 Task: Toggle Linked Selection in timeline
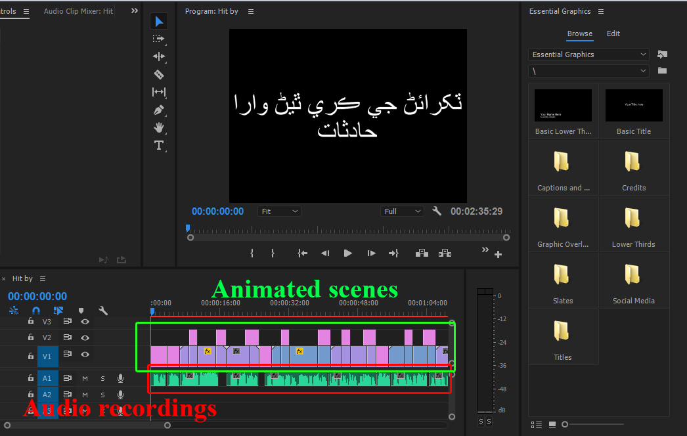point(58,311)
